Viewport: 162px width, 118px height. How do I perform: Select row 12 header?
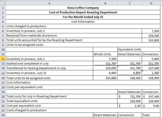coord(3,59)
